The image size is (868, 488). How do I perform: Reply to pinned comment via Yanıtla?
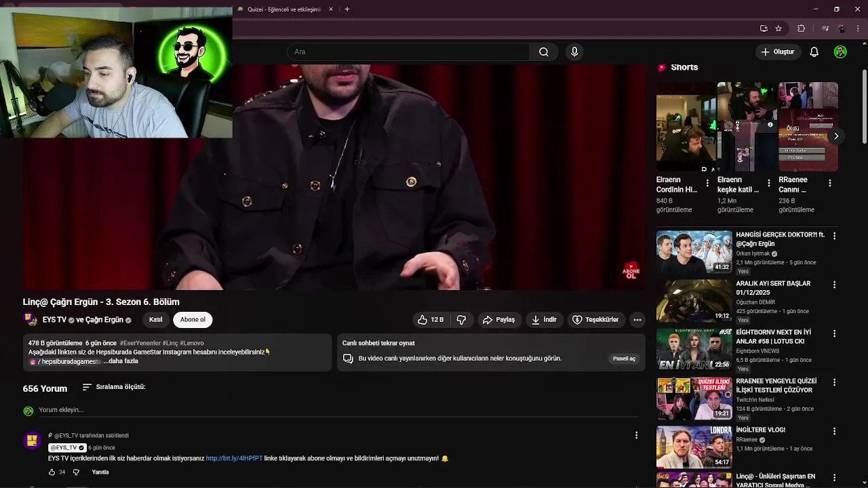tap(100, 472)
